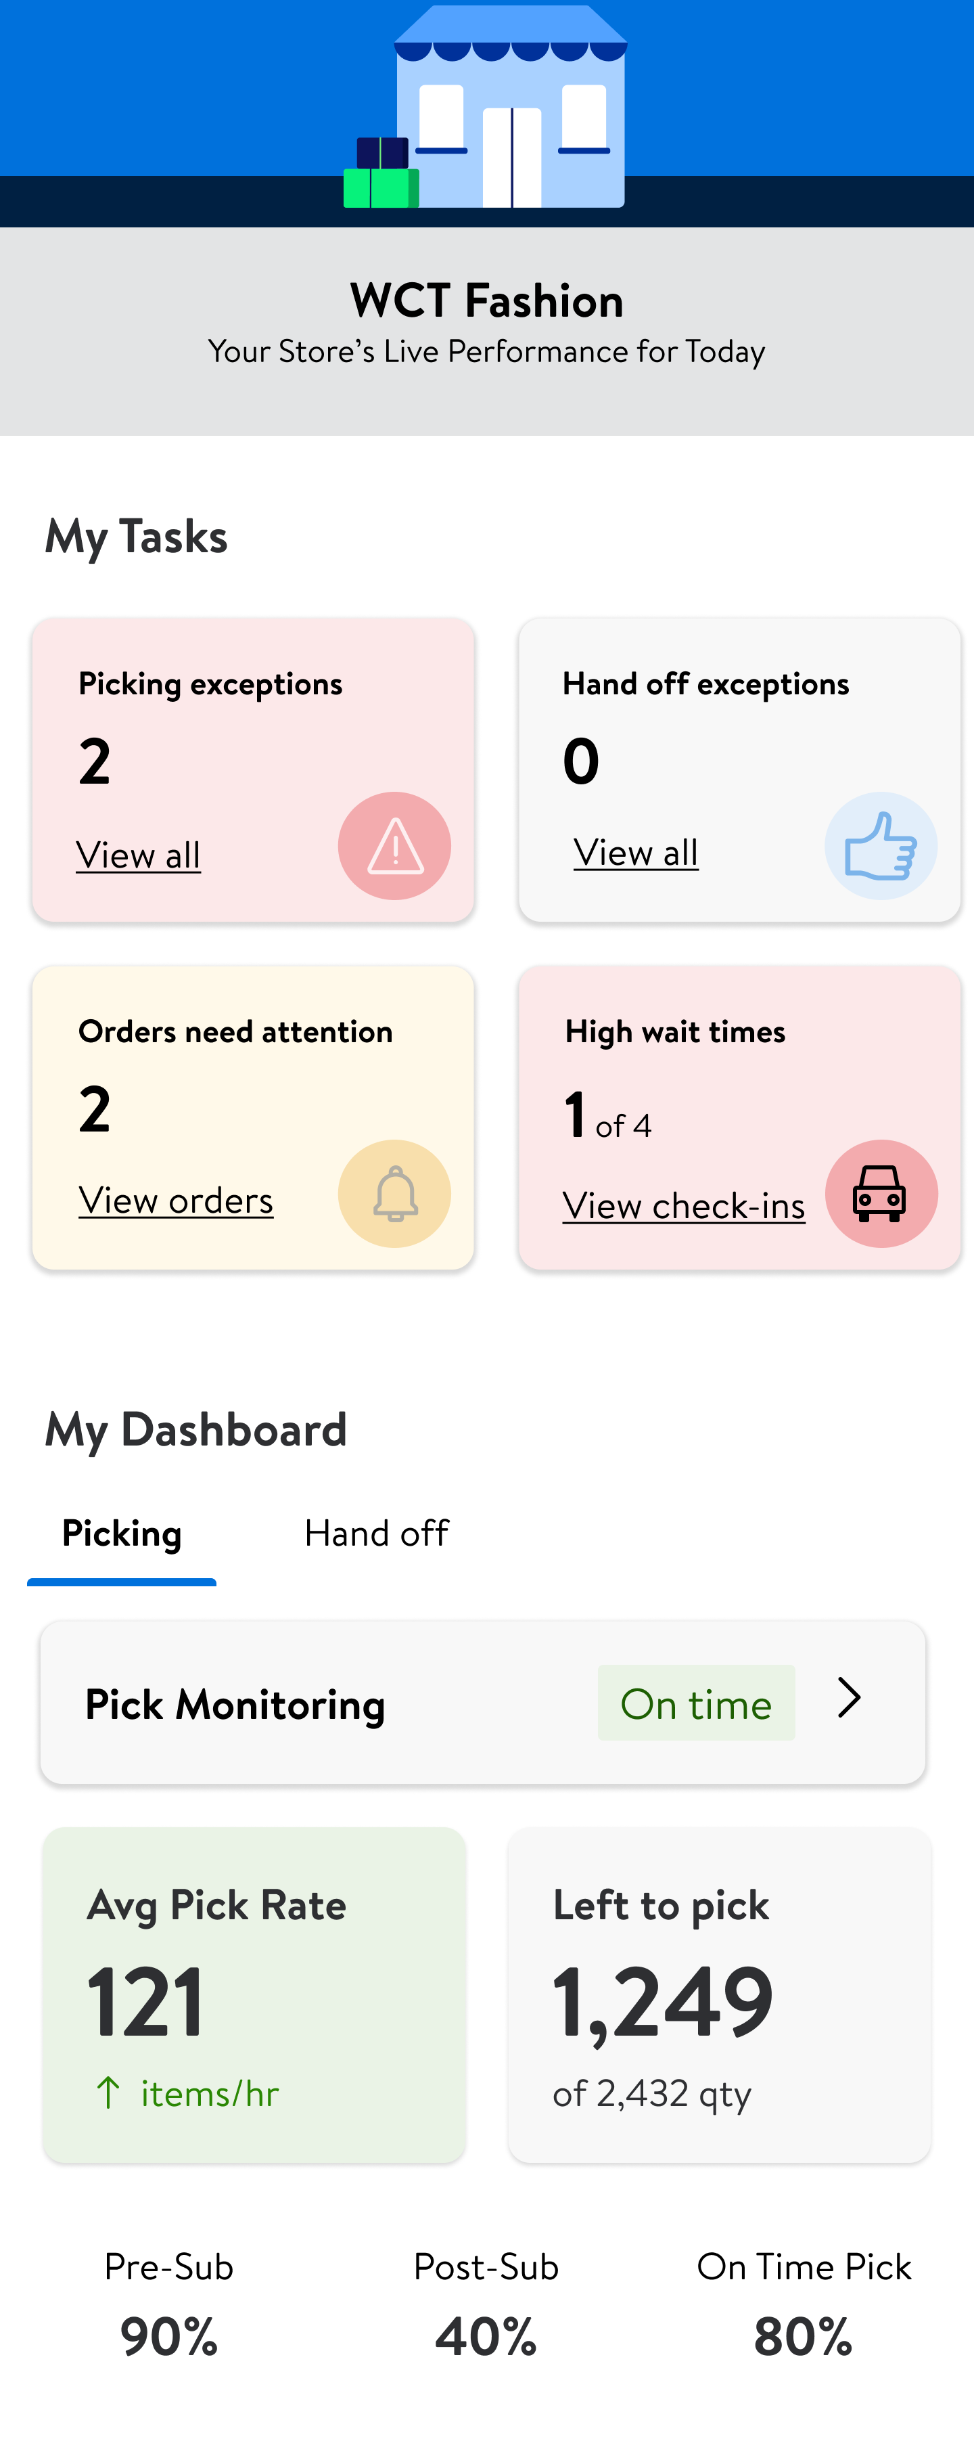The height and width of the screenshot is (2439, 974).
Task: Follow the View orders link
Action: [x=176, y=1201]
